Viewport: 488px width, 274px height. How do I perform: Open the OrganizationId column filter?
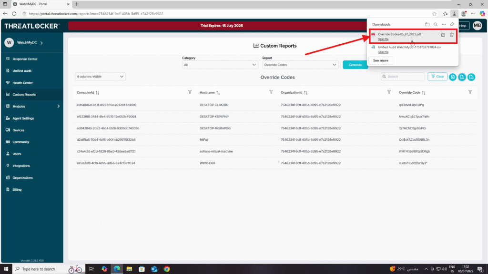pos(389,92)
